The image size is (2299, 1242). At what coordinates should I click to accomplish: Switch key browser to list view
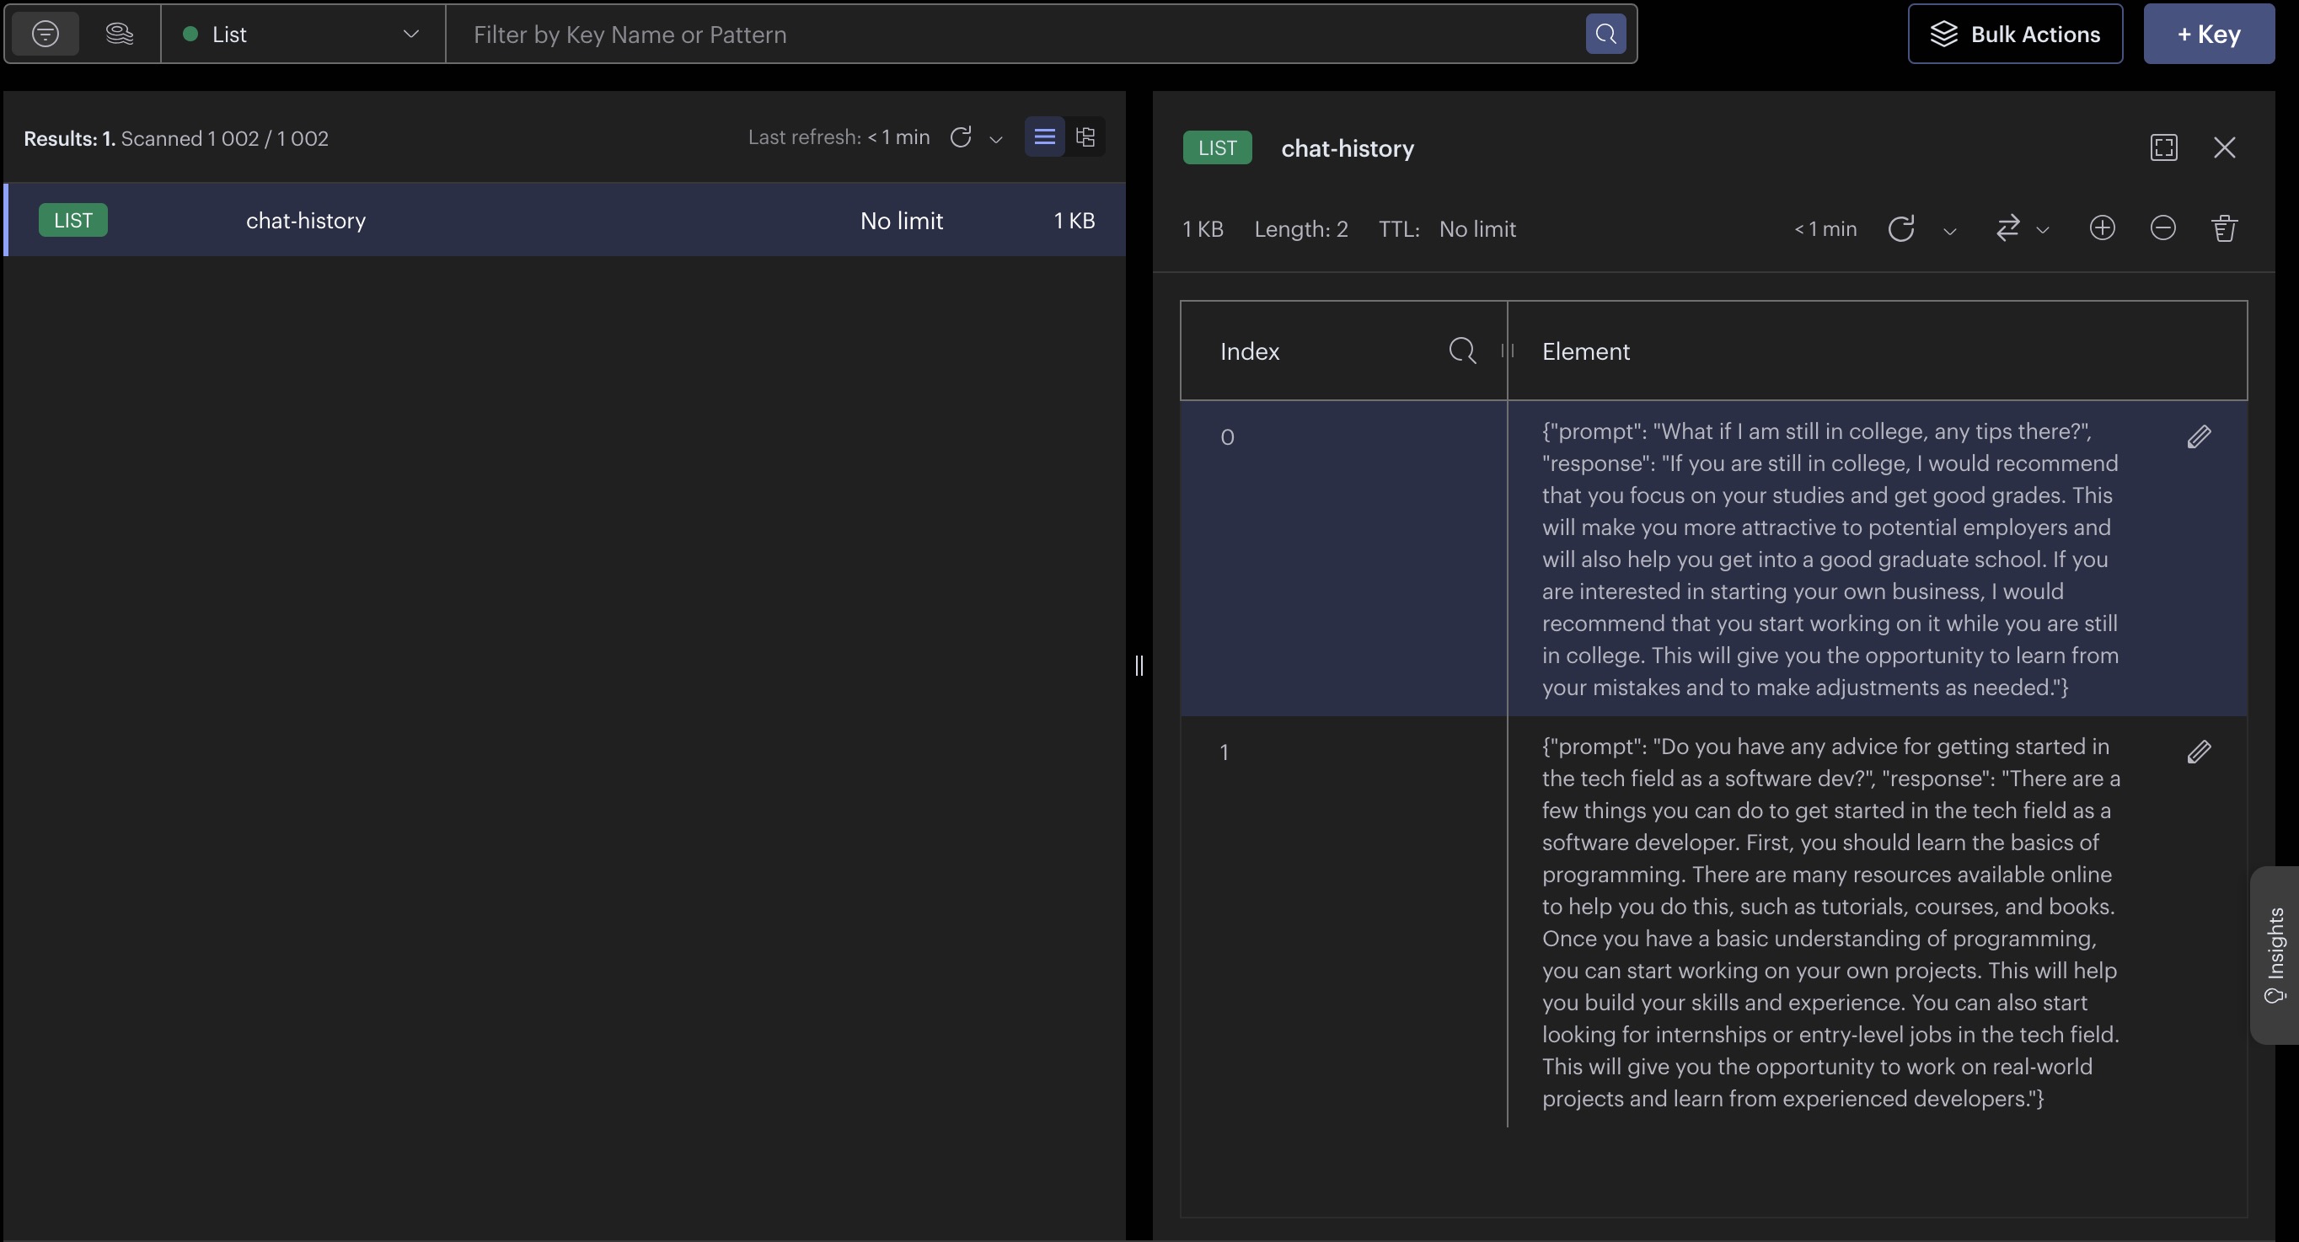pos(1044,137)
